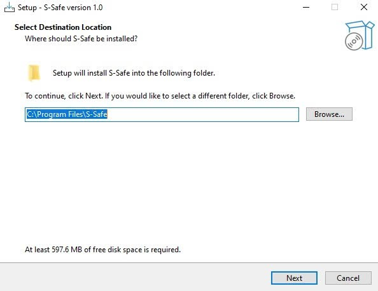Viewport: 378px width, 291px height.
Task: Click the 'Where should S-Safe be installed?' subtitle
Action: (81, 39)
